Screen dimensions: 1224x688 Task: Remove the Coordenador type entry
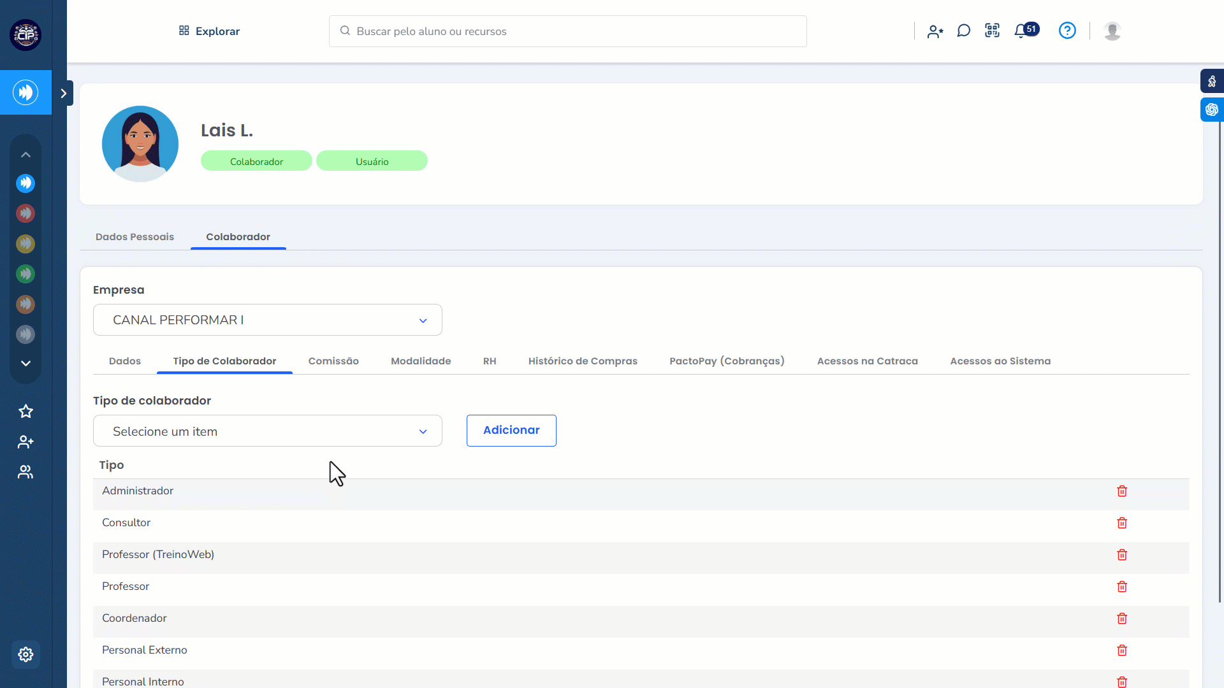1122,619
